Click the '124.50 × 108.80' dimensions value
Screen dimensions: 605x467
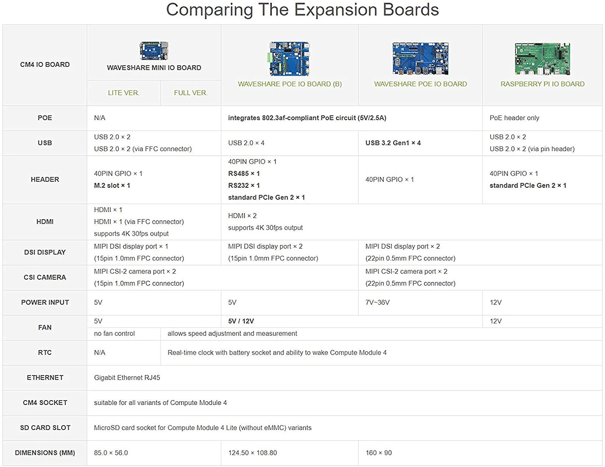coord(253,453)
